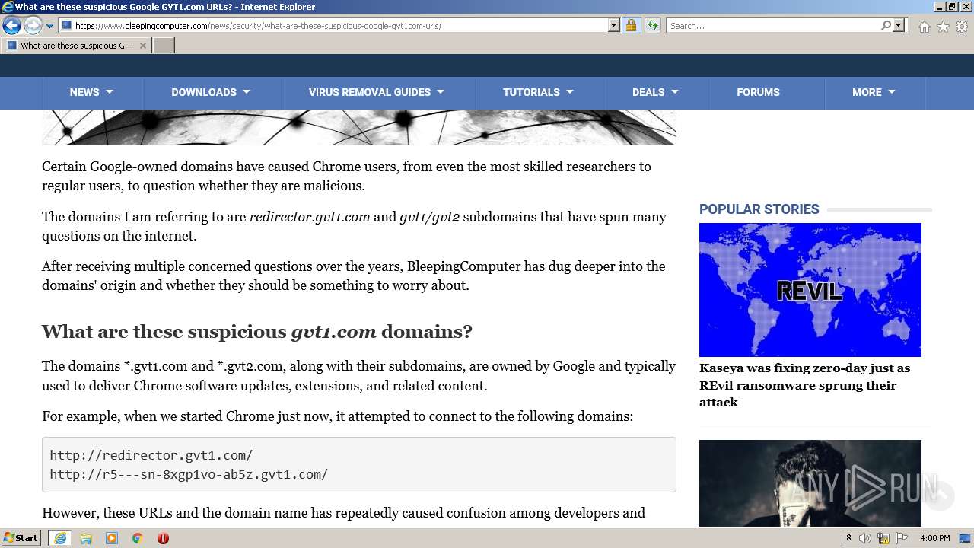Click the security lock icon
The height and width of the screenshot is (548, 974).
[x=631, y=26]
